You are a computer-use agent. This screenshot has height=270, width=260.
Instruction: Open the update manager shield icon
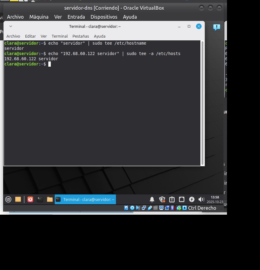click(x=162, y=199)
